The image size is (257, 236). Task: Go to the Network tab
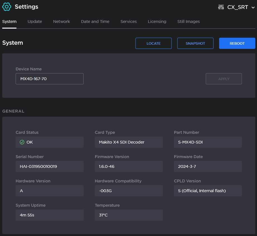coord(61,22)
